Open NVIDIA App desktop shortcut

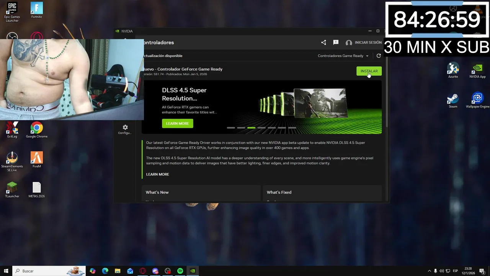click(x=478, y=70)
